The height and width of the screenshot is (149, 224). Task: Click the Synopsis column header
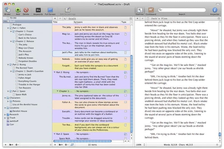pyautogui.click(x=97, y=22)
